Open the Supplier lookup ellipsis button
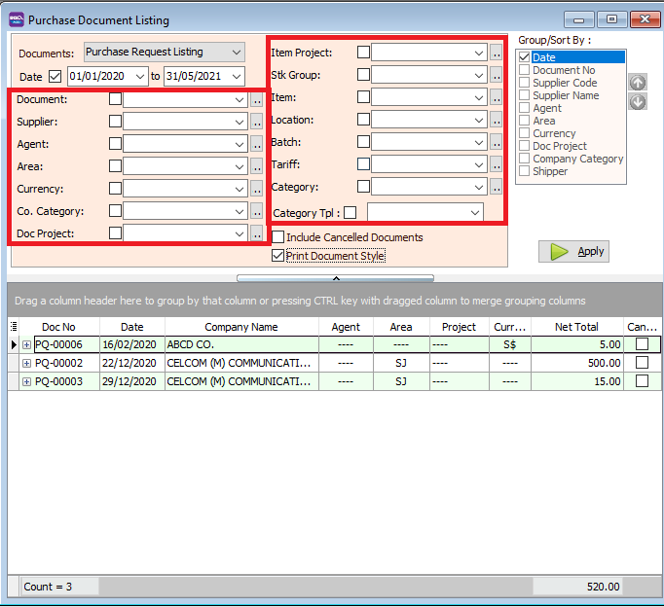This screenshot has height=607, width=664. pos(256,122)
